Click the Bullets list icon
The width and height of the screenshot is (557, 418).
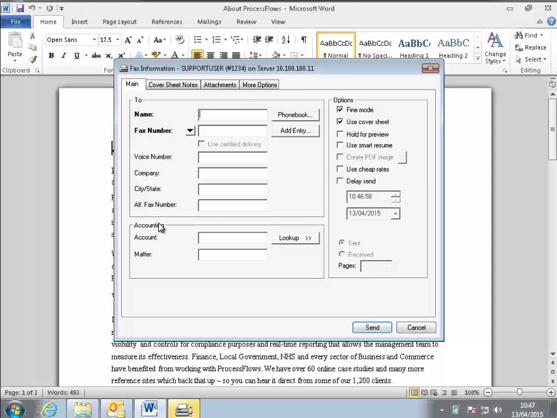tap(198, 40)
